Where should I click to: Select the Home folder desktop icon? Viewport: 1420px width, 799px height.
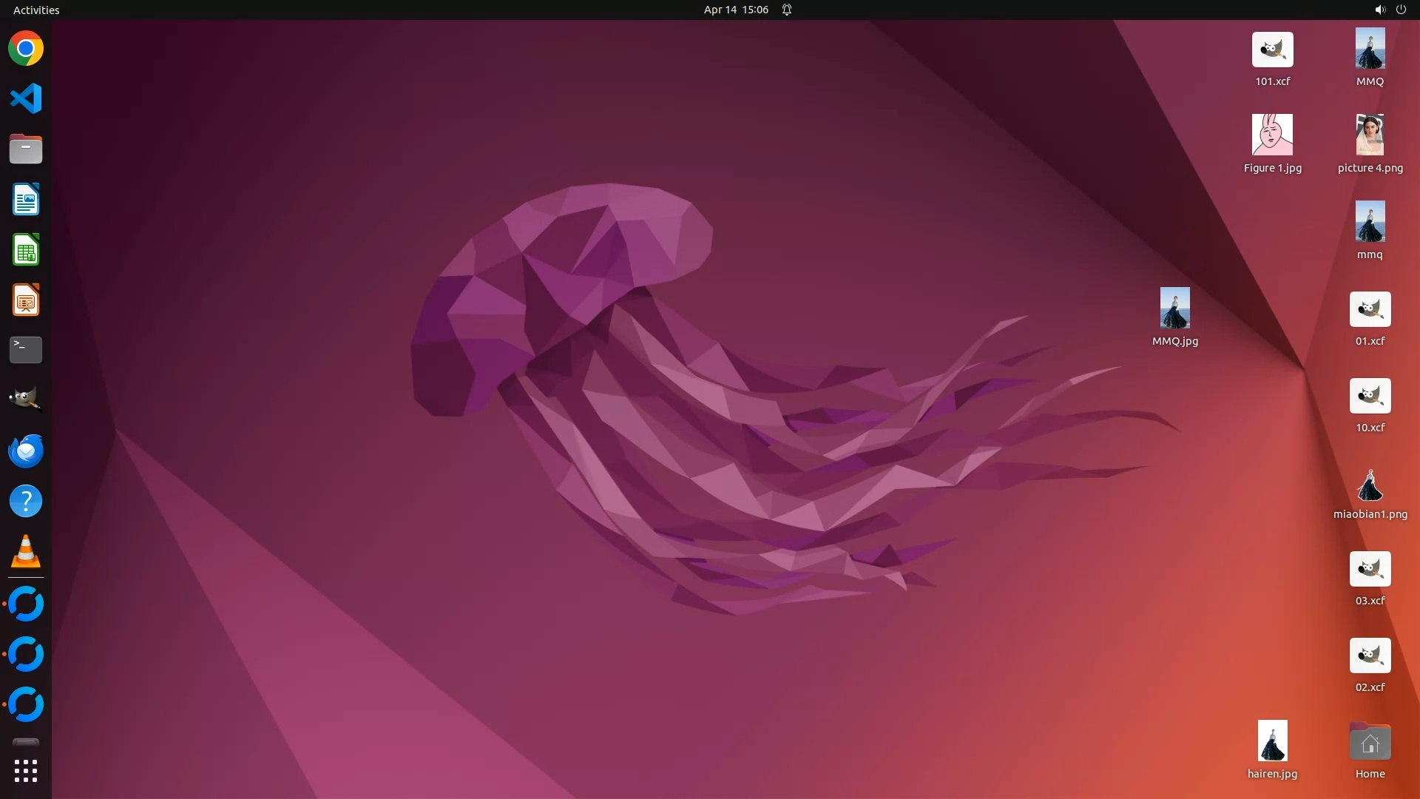click(x=1370, y=743)
